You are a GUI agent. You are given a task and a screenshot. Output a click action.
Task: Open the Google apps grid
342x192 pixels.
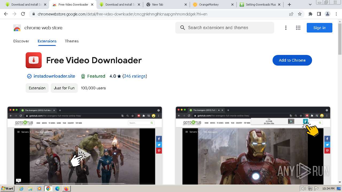click(298, 28)
